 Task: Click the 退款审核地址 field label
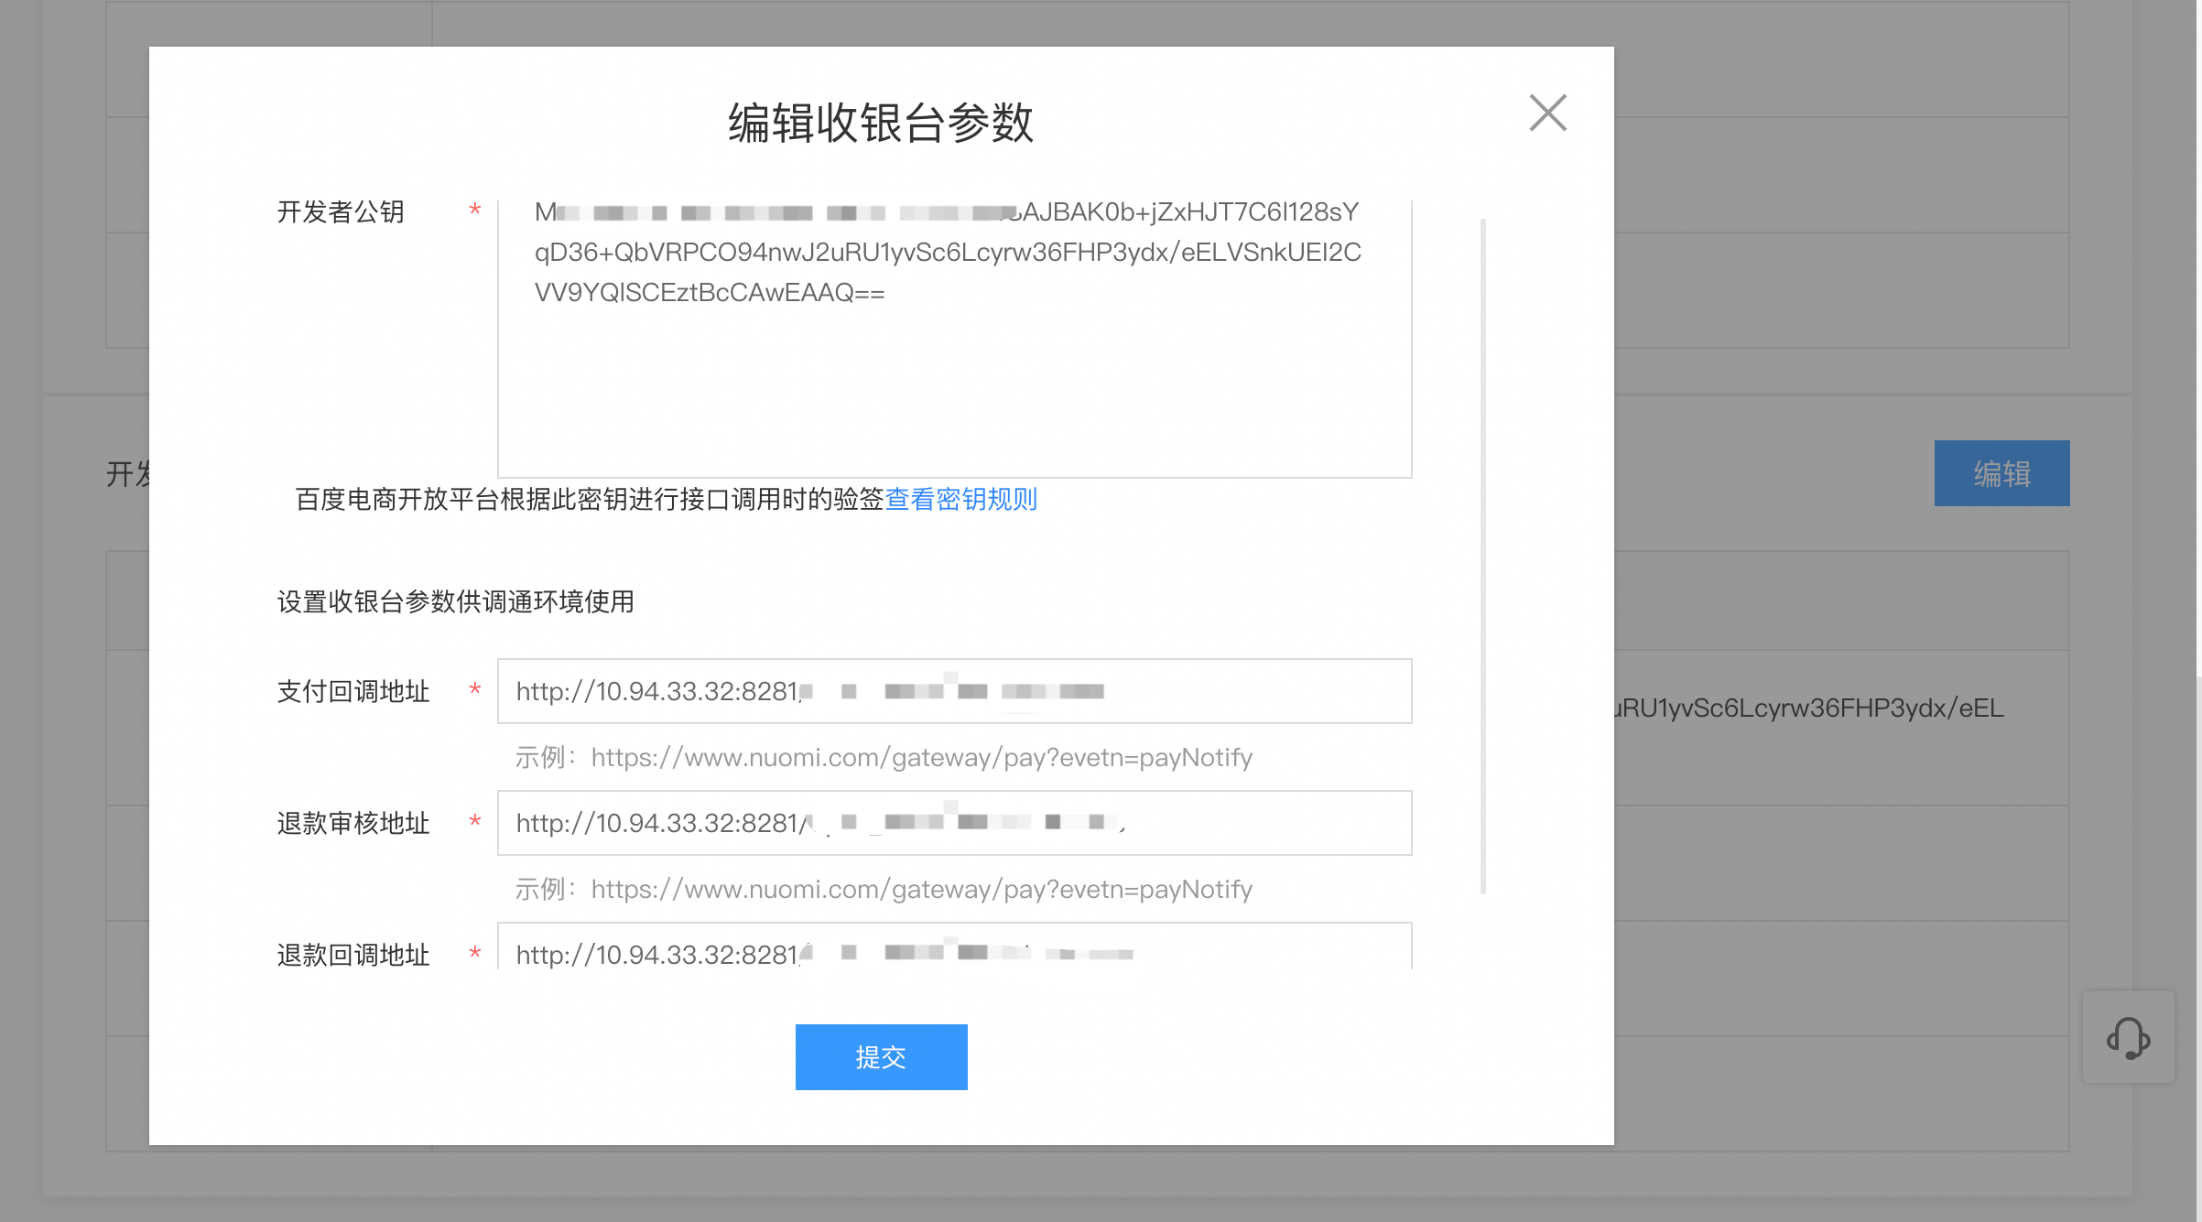pos(353,823)
